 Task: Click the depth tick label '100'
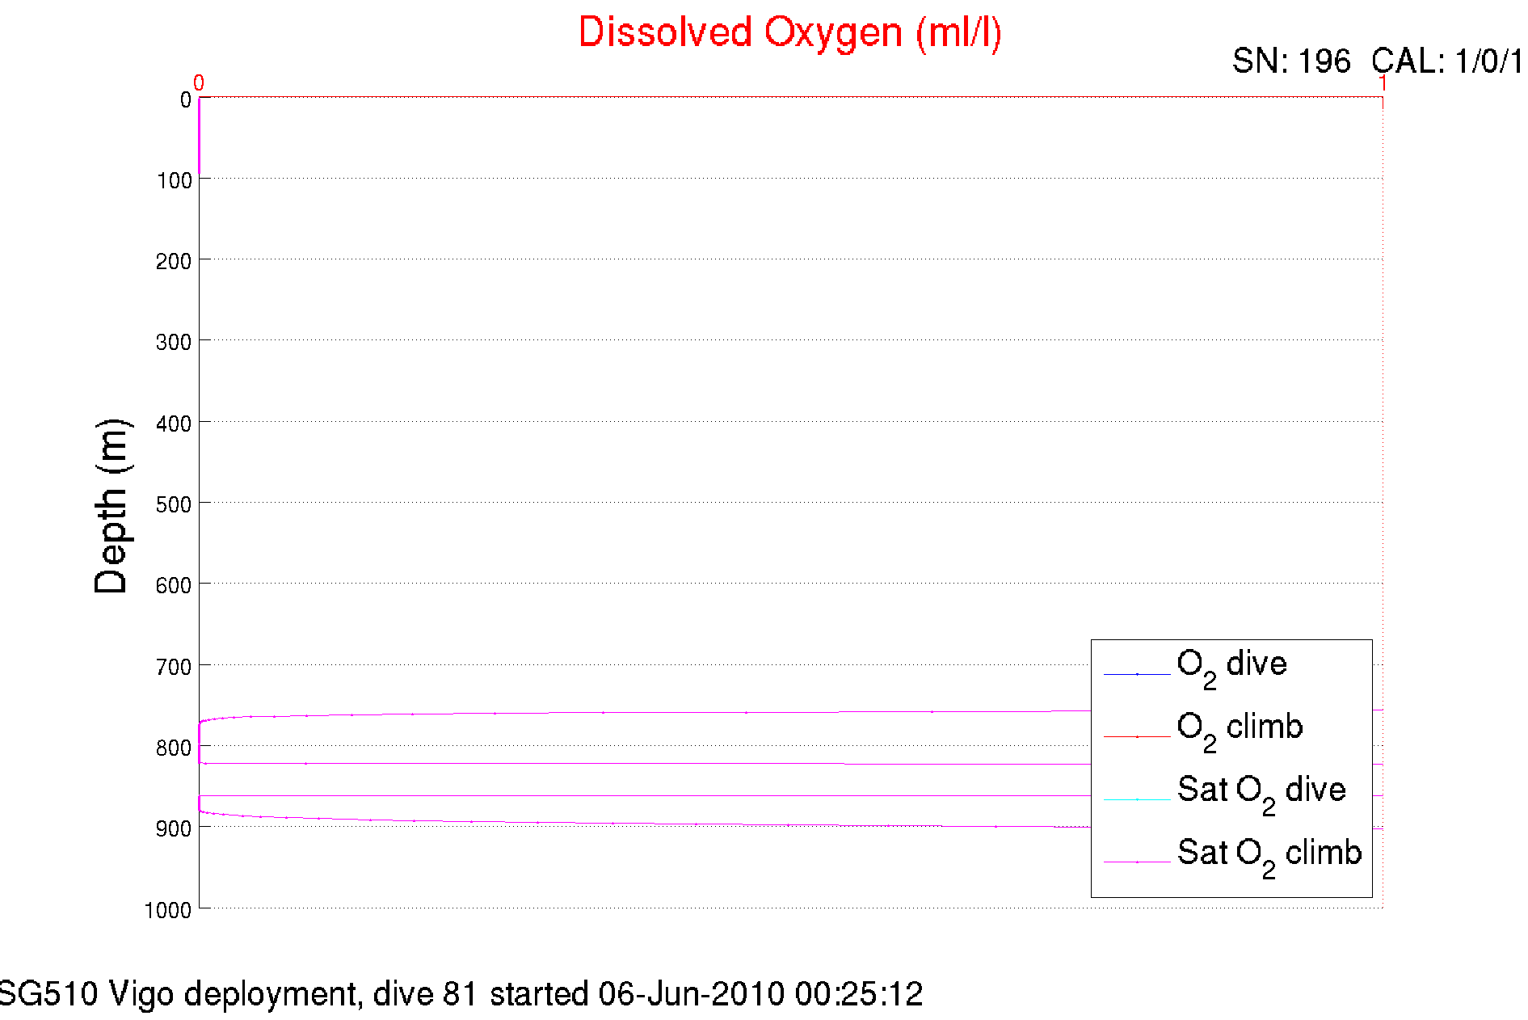(175, 181)
